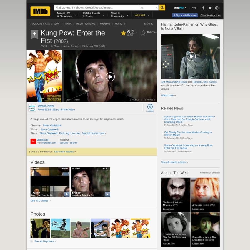Viewport: 250px width, 250px height.
Task: Open the last poster photo thumbnail
Action: click(140, 228)
